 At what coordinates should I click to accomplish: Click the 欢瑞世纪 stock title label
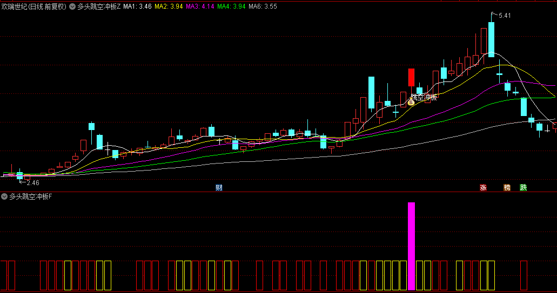pyautogui.click(x=15, y=7)
